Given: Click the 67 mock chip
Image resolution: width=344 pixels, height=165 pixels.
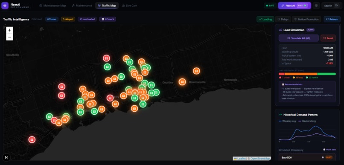Looking at the screenshot, I should point(108,19).
